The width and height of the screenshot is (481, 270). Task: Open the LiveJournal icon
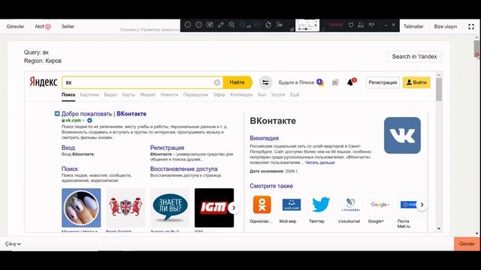[350, 205]
